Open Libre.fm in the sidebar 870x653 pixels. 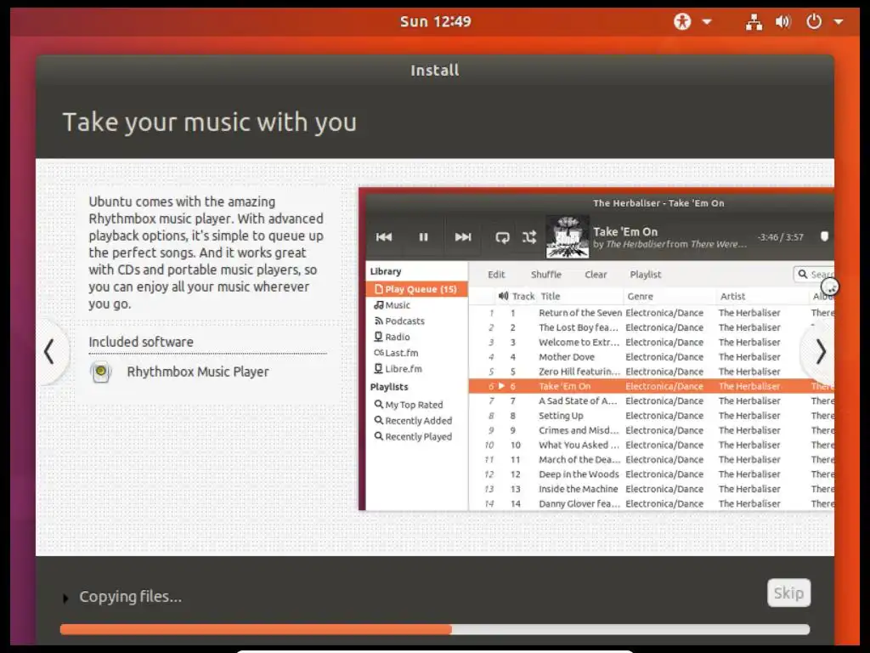pyautogui.click(x=398, y=369)
